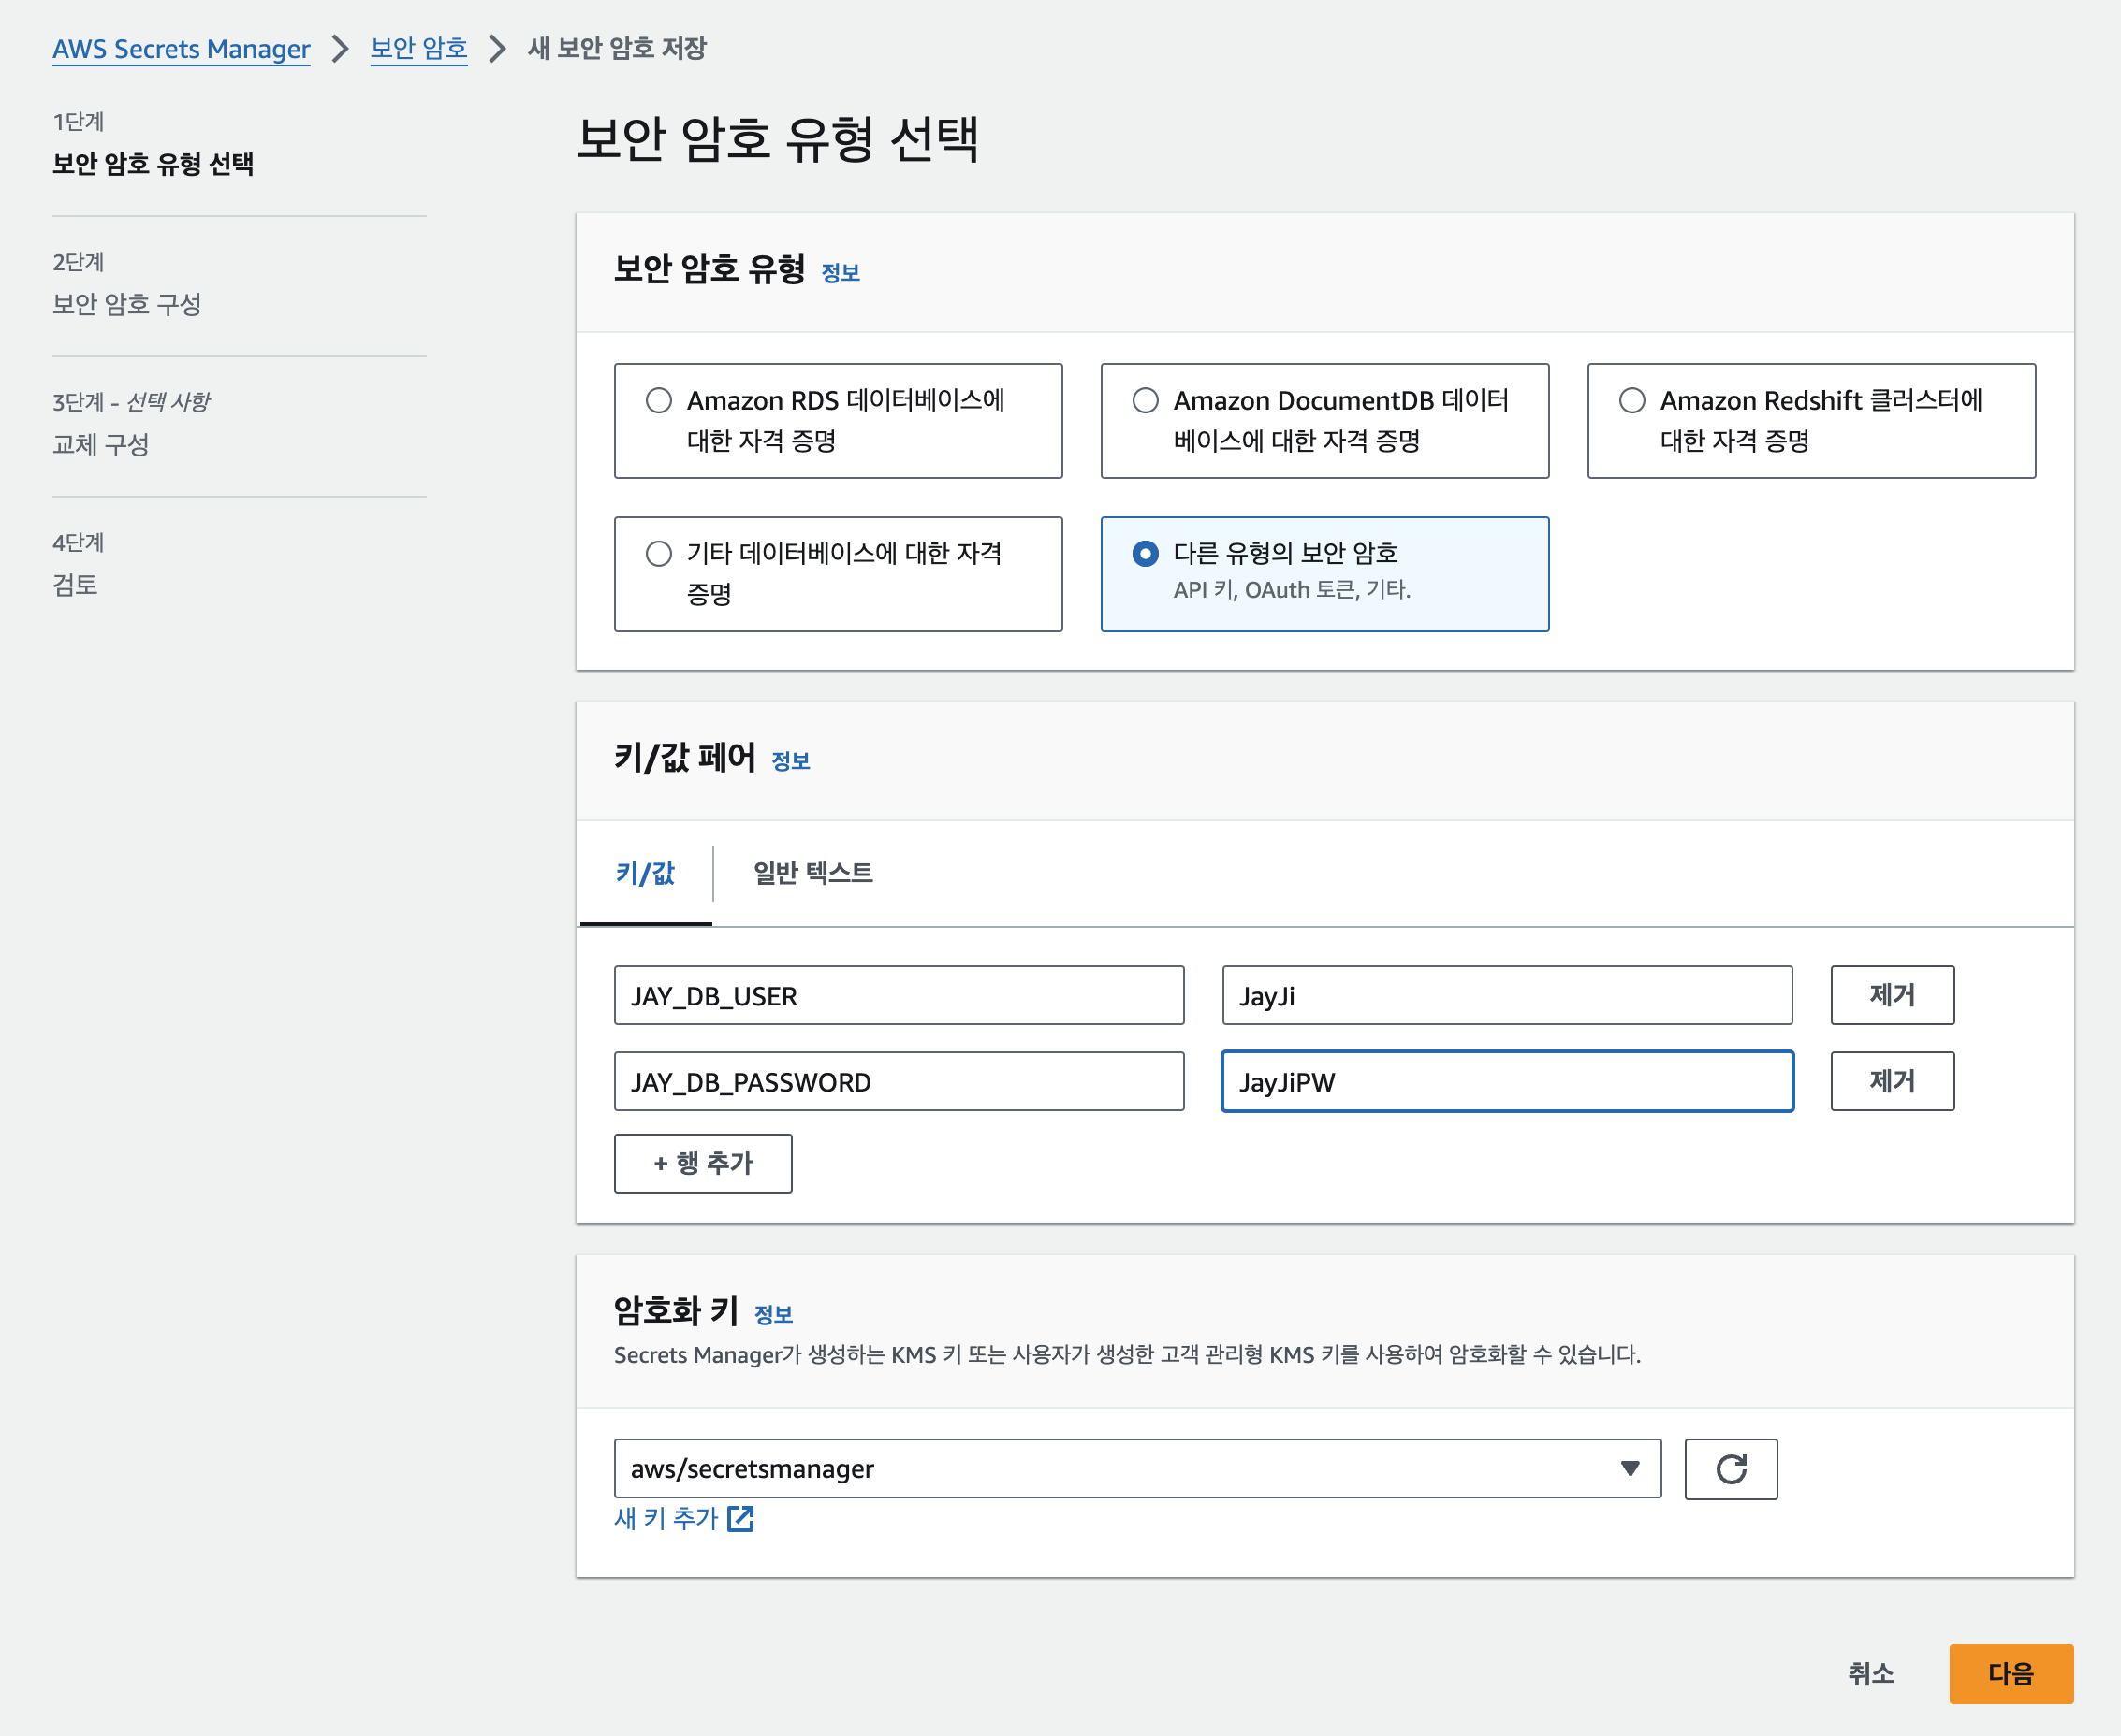Image resolution: width=2121 pixels, height=1736 pixels.
Task: Select 다른 유형의 보안 암호 radio option
Action: (1145, 554)
